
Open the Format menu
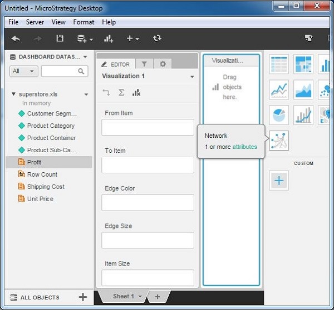pyautogui.click(x=83, y=22)
